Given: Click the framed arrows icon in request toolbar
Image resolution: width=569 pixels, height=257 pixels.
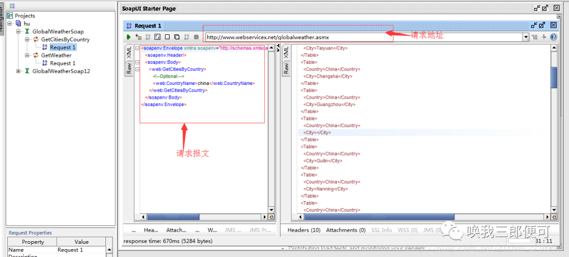Looking at the screenshot, I should pos(158,37).
